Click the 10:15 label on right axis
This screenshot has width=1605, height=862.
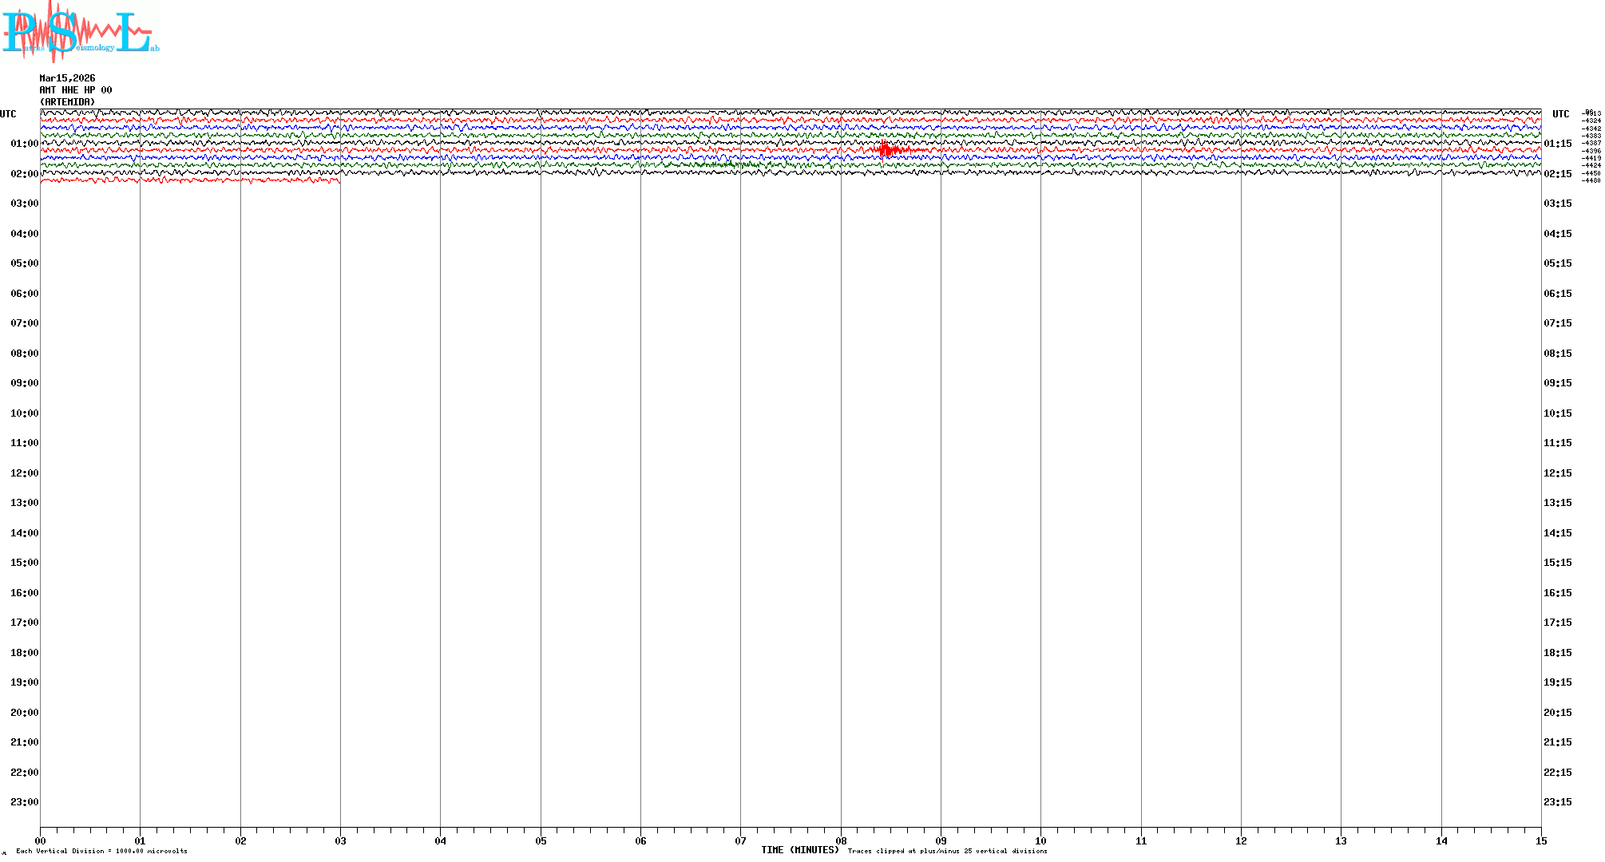pyautogui.click(x=1557, y=413)
